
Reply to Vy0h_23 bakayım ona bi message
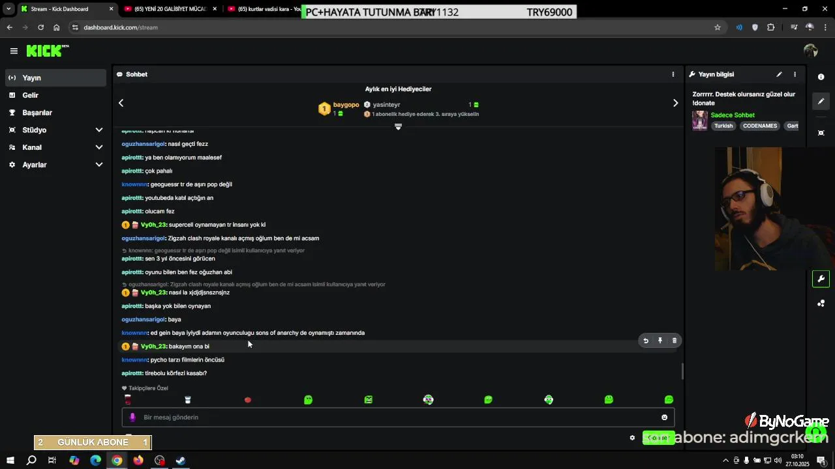coord(646,341)
